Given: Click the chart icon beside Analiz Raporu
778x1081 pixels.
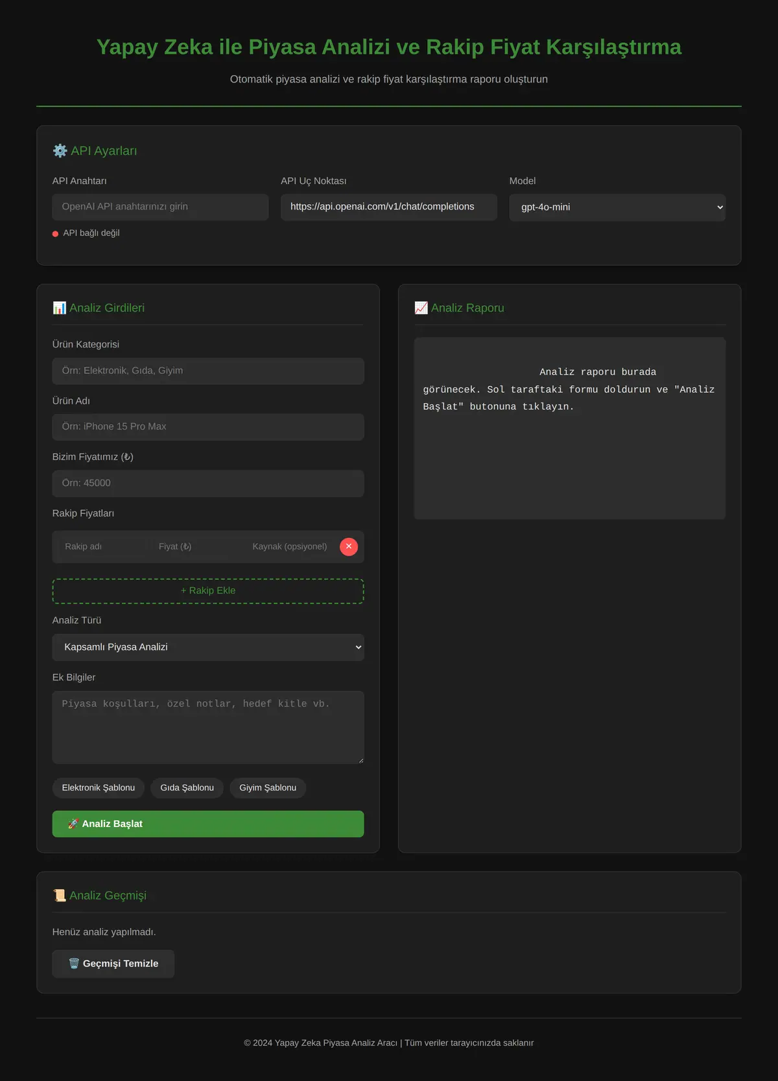Looking at the screenshot, I should pos(421,308).
